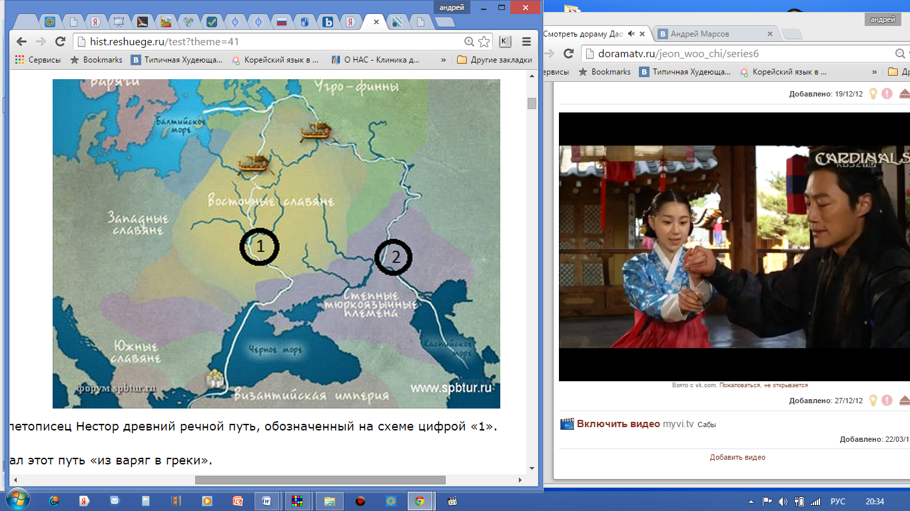Click the ancient trade routes map image
910x511 pixels.
click(x=276, y=244)
